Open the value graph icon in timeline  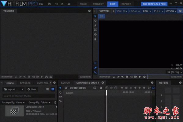(x=149, y=88)
